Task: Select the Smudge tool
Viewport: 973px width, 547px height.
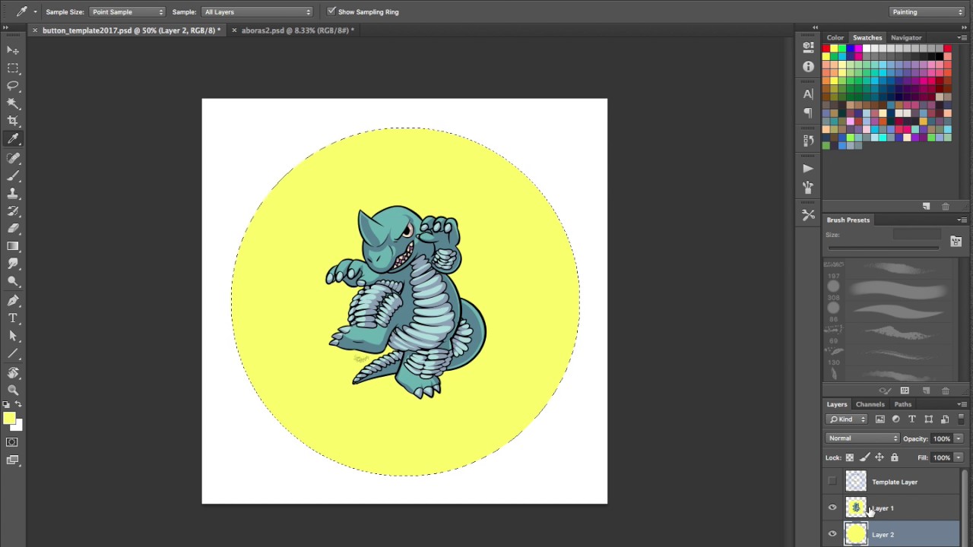Action: (x=13, y=264)
